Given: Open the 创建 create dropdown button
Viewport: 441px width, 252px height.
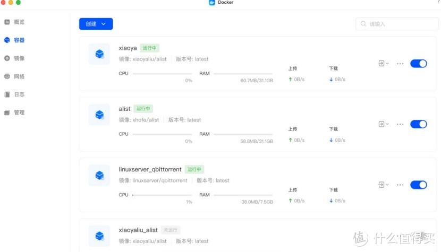Looking at the screenshot, I should click(x=96, y=24).
